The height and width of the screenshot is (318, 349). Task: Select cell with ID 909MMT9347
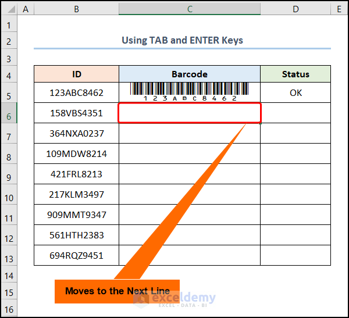coord(76,215)
